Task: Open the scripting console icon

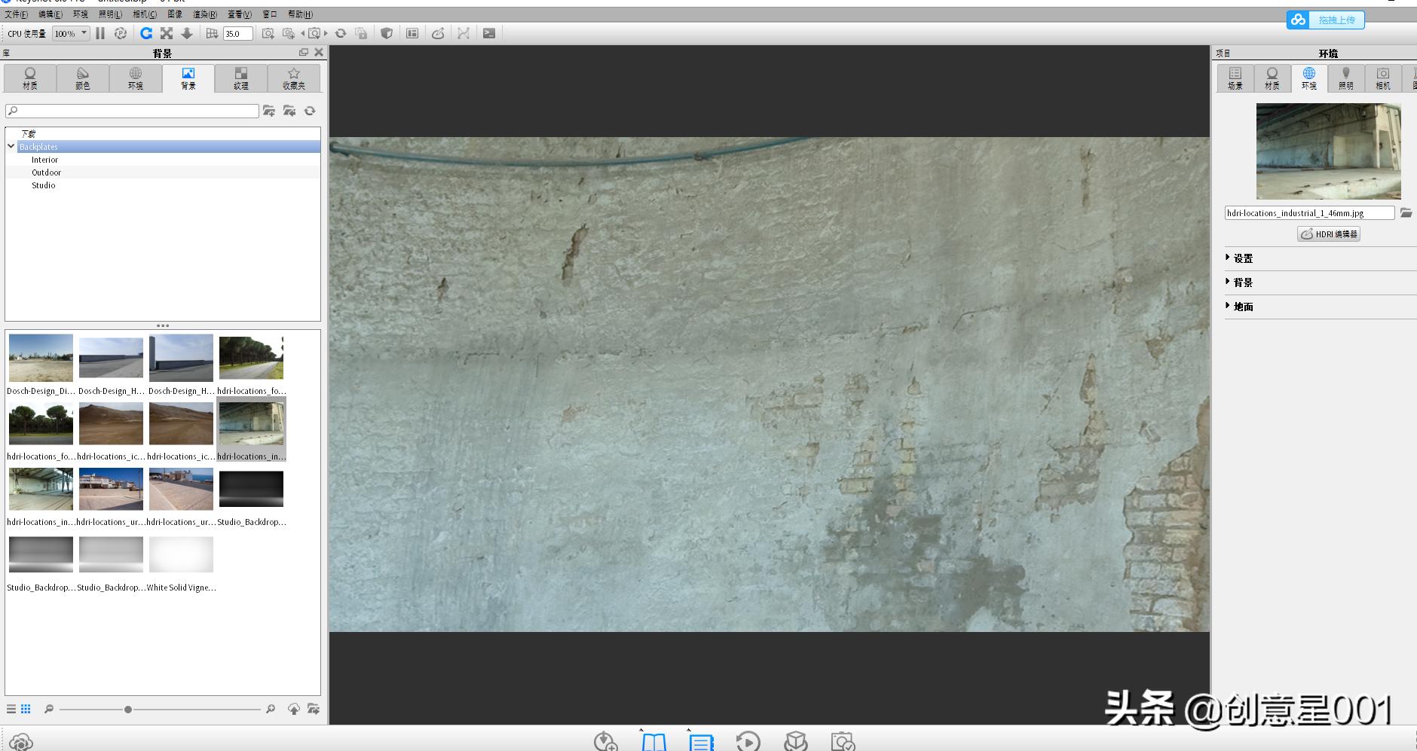Action: [489, 33]
